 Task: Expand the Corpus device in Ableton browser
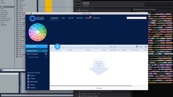15,3
